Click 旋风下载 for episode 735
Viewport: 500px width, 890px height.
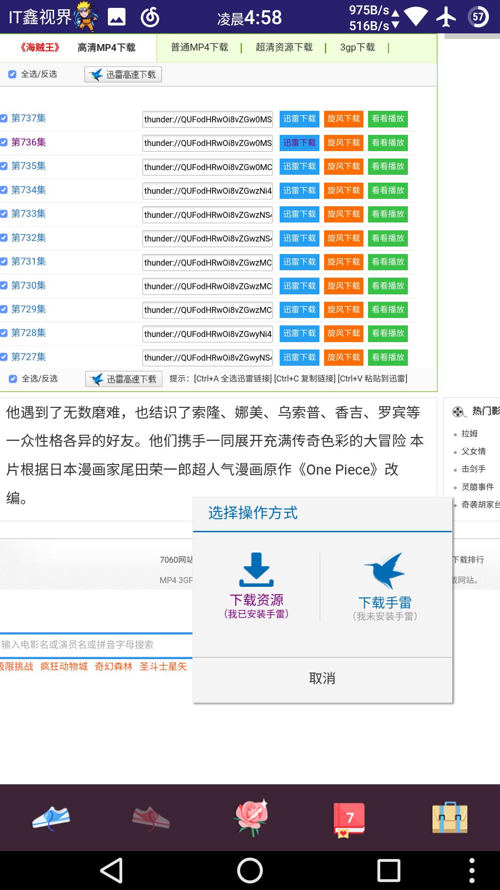[x=344, y=166]
